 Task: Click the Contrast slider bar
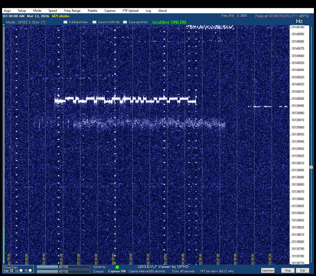click(x=63, y=272)
